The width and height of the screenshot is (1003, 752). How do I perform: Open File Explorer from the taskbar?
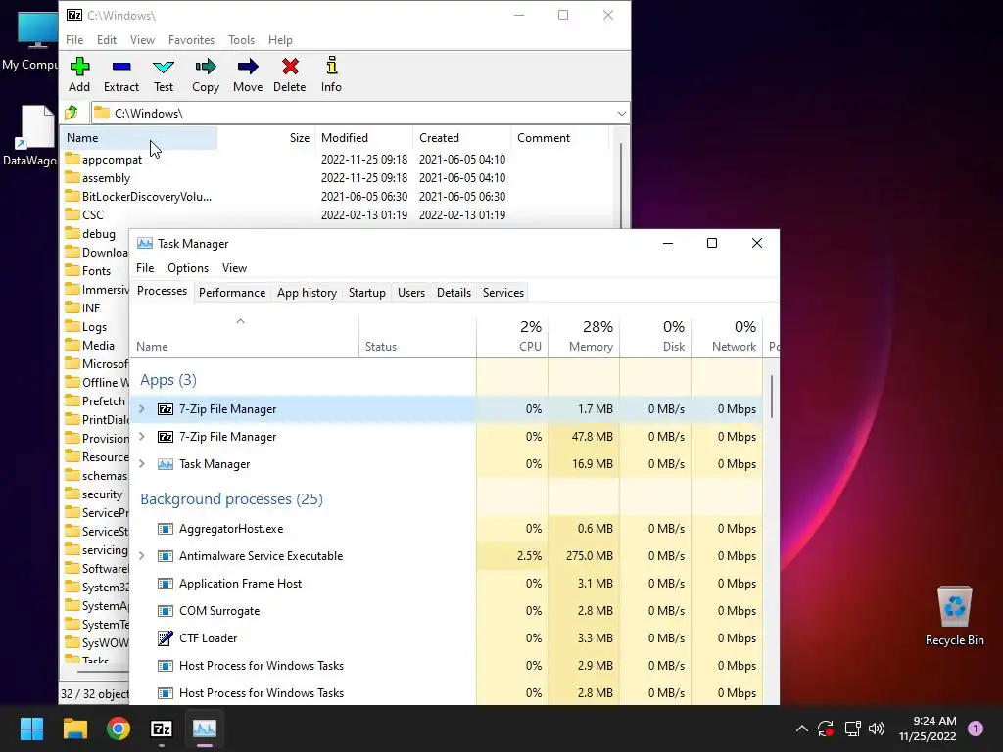[x=74, y=728]
